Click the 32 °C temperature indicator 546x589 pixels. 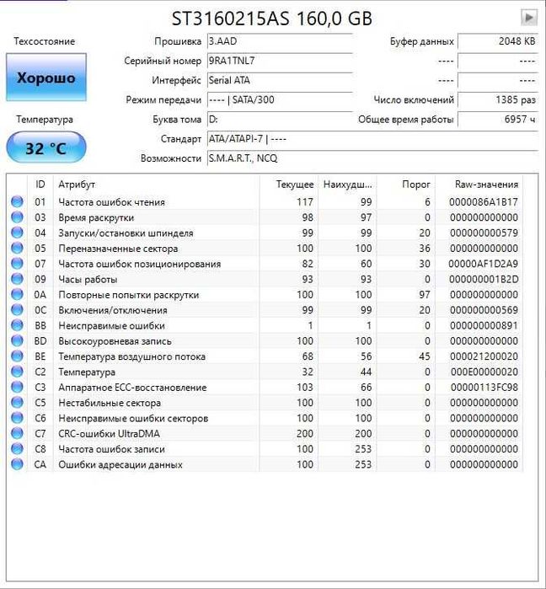click(x=45, y=148)
